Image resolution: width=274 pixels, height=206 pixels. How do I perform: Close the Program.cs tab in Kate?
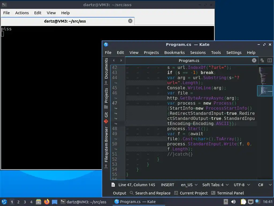(254, 60)
